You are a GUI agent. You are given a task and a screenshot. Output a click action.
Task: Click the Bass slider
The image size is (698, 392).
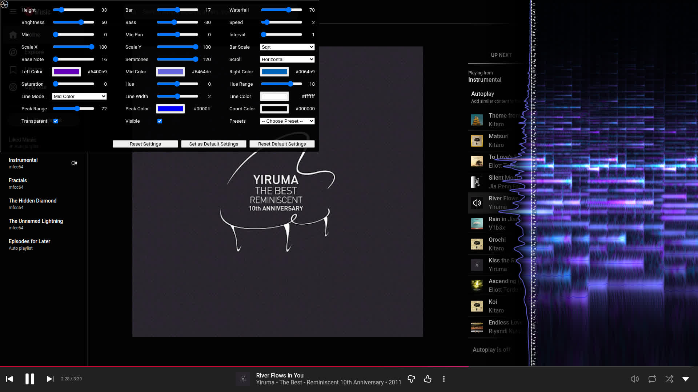tap(177, 23)
